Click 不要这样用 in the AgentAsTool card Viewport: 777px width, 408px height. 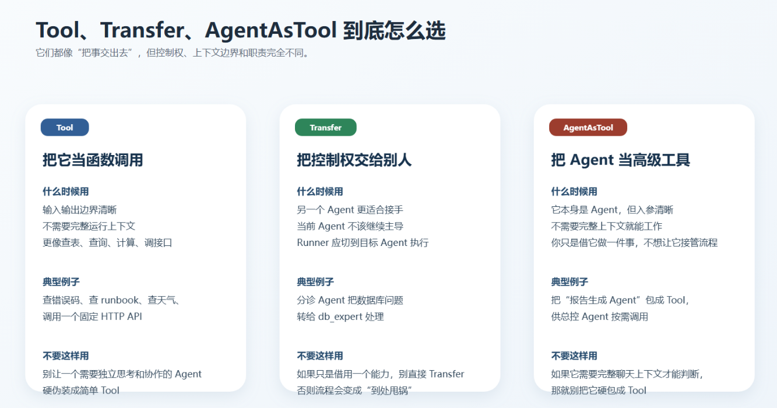point(574,356)
